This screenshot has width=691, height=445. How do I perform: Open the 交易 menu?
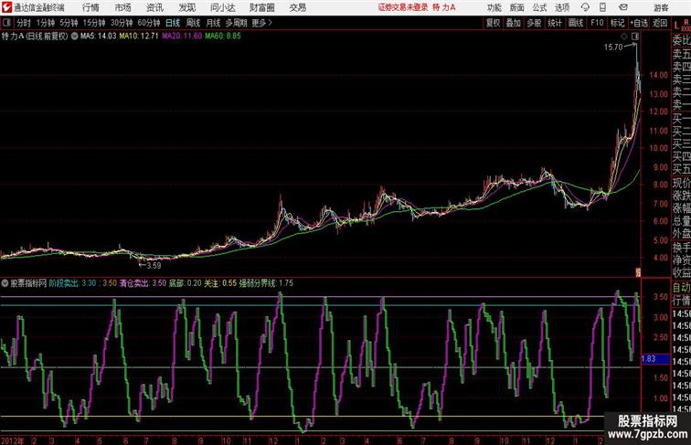click(x=297, y=7)
